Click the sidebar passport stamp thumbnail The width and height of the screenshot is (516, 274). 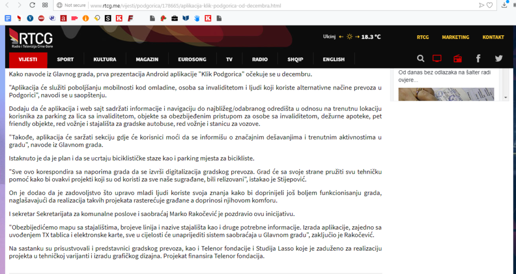(x=446, y=94)
